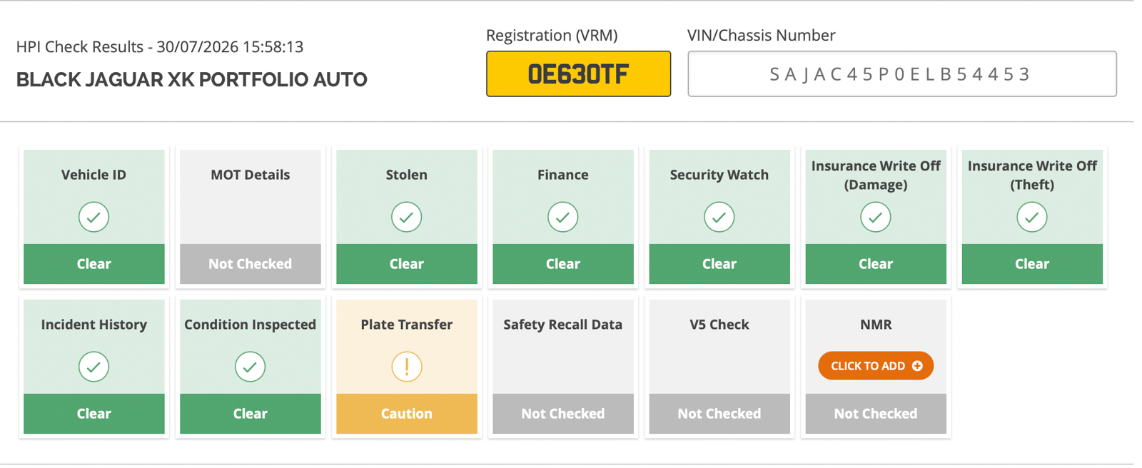Select the Finance Clear status bar
The width and height of the screenshot is (1142, 468).
(562, 264)
